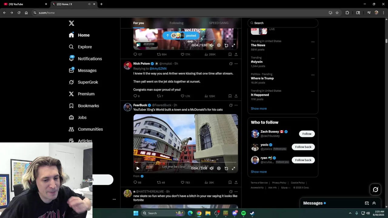Open the Windows Start menu
The height and width of the screenshot is (218, 388).
click(x=136, y=213)
